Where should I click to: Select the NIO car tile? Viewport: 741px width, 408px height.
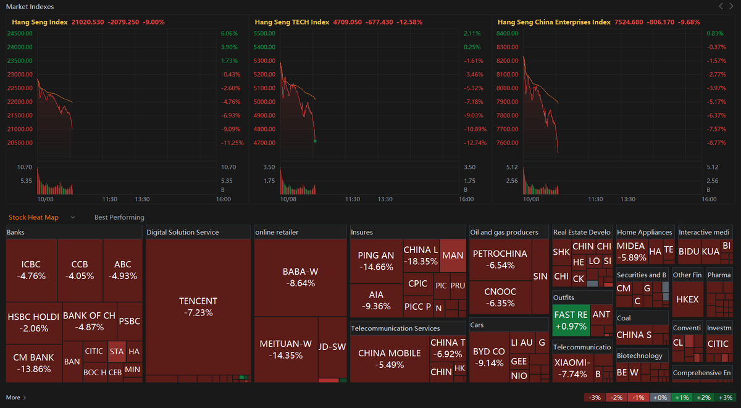(519, 376)
